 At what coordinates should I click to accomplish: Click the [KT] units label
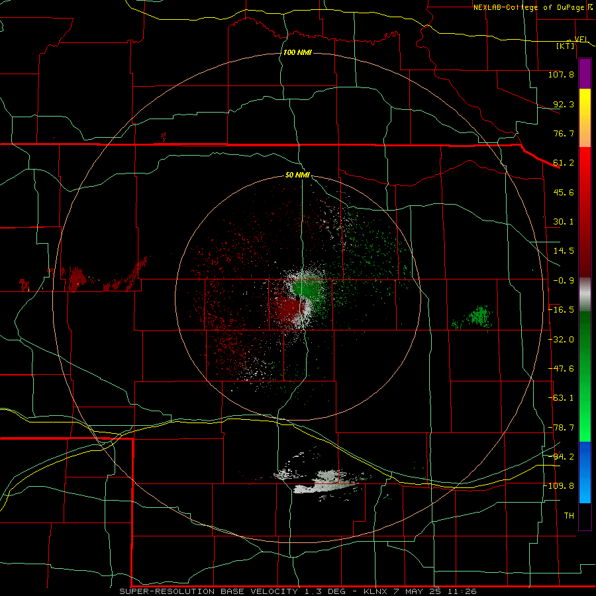coord(565,46)
